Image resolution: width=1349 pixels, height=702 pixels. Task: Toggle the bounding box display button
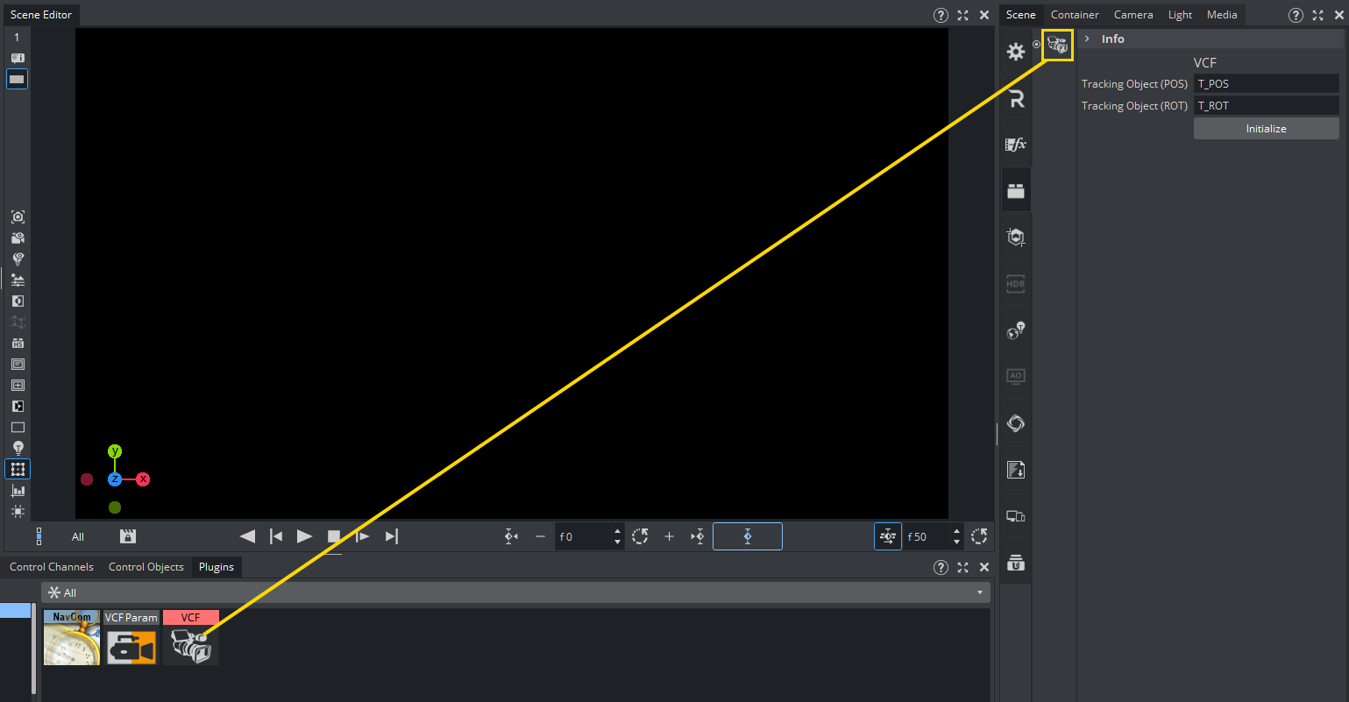[x=18, y=470]
